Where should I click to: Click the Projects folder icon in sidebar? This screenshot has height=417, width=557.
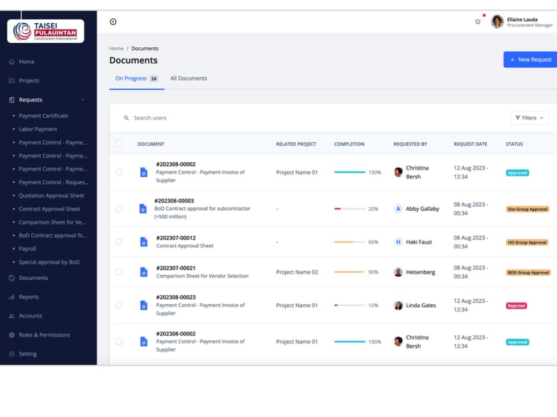(x=12, y=81)
